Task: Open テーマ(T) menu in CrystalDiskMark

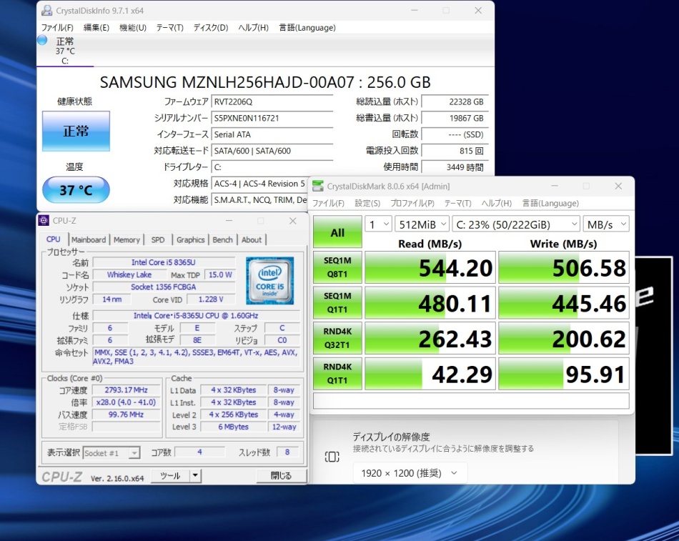Action: [457, 203]
